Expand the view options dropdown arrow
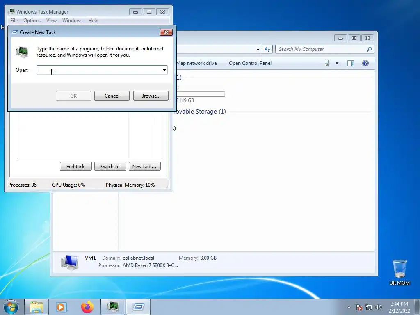420x315 pixels. tap(337, 63)
